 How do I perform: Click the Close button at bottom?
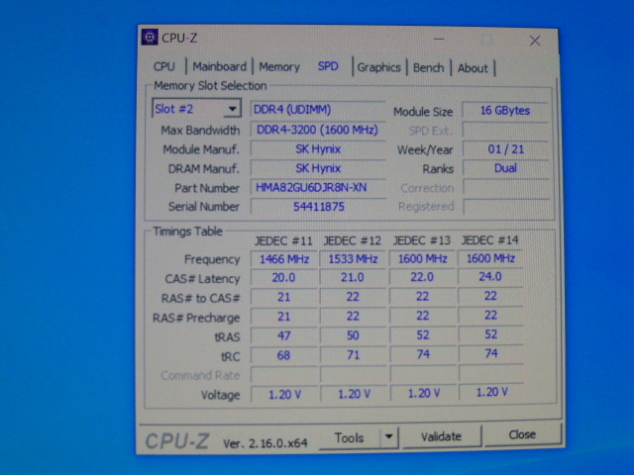pyautogui.click(x=522, y=434)
